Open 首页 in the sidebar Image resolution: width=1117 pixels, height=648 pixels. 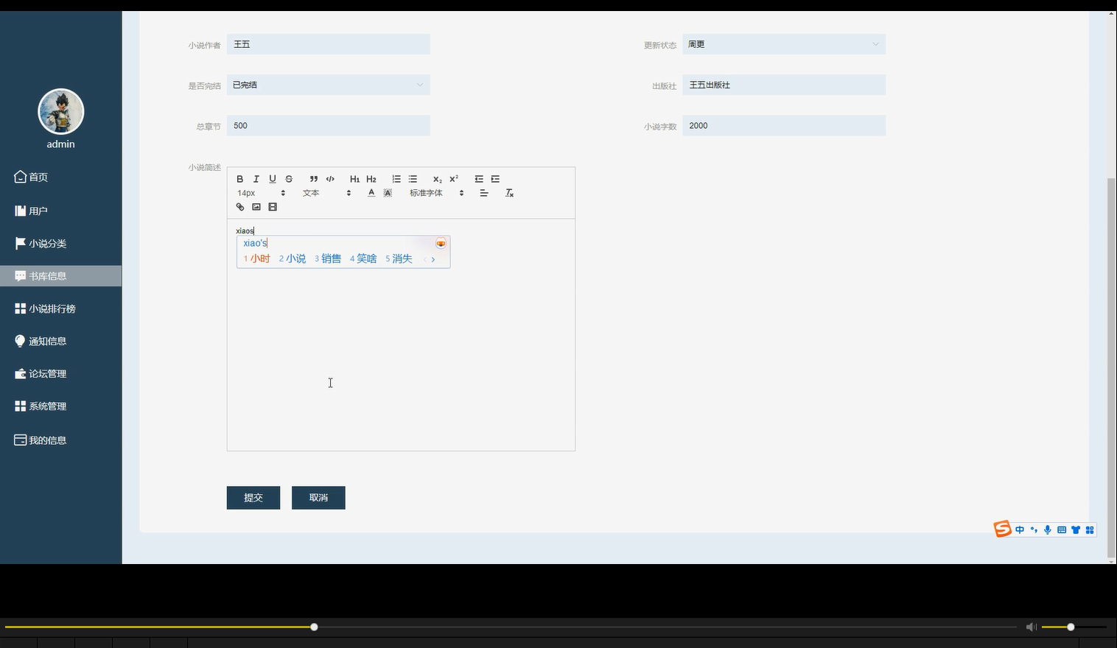tap(60, 177)
